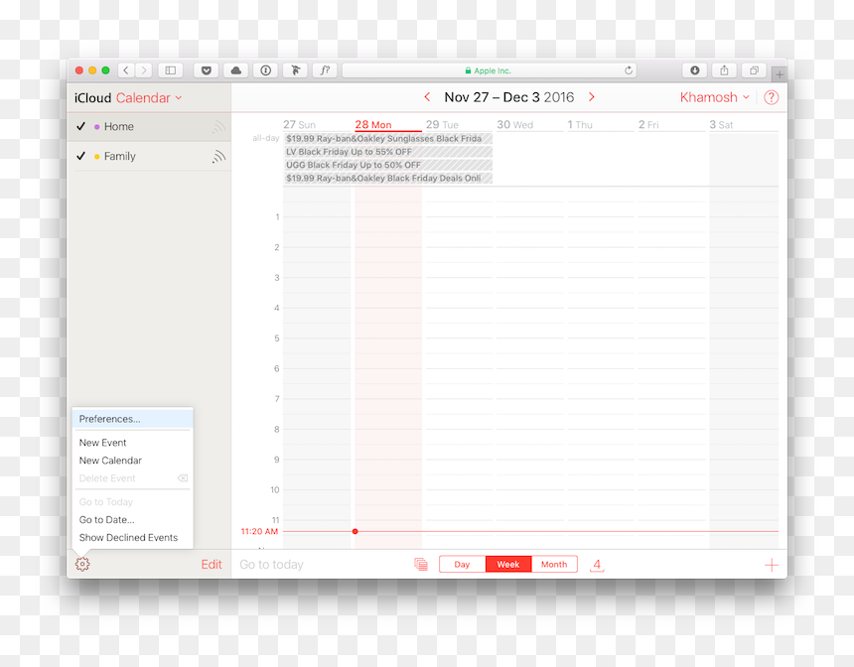Image resolution: width=854 pixels, height=667 pixels.
Task: Open the UGG Black Friday 50% OFF event
Action: click(x=388, y=165)
